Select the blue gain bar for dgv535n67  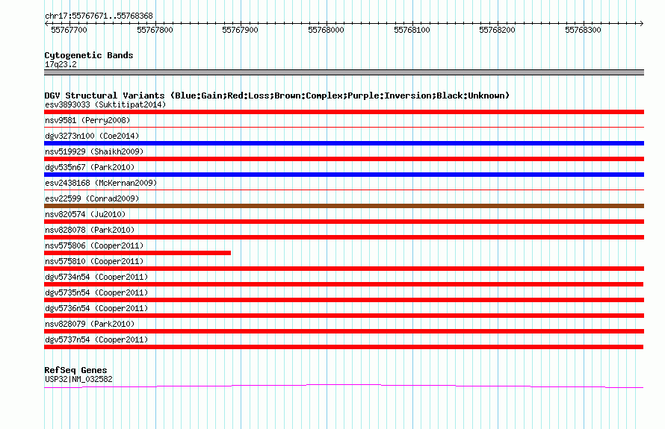click(344, 175)
